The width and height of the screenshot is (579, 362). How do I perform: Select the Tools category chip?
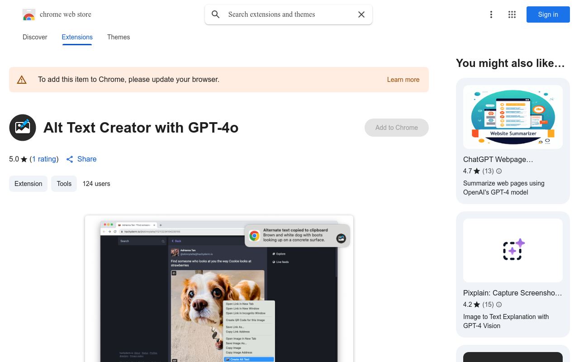point(64,184)
